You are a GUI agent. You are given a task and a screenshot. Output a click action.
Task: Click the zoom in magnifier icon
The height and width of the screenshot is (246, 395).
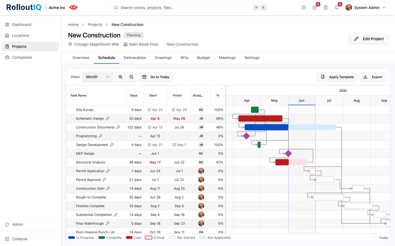coord(120,77)
